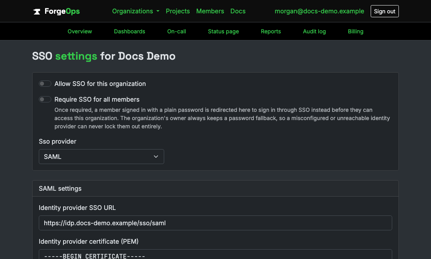Toggle Require SSO for all members switch
Image resolution: width=431 pixels, height=259 pixels.
[x=45, y=99]
